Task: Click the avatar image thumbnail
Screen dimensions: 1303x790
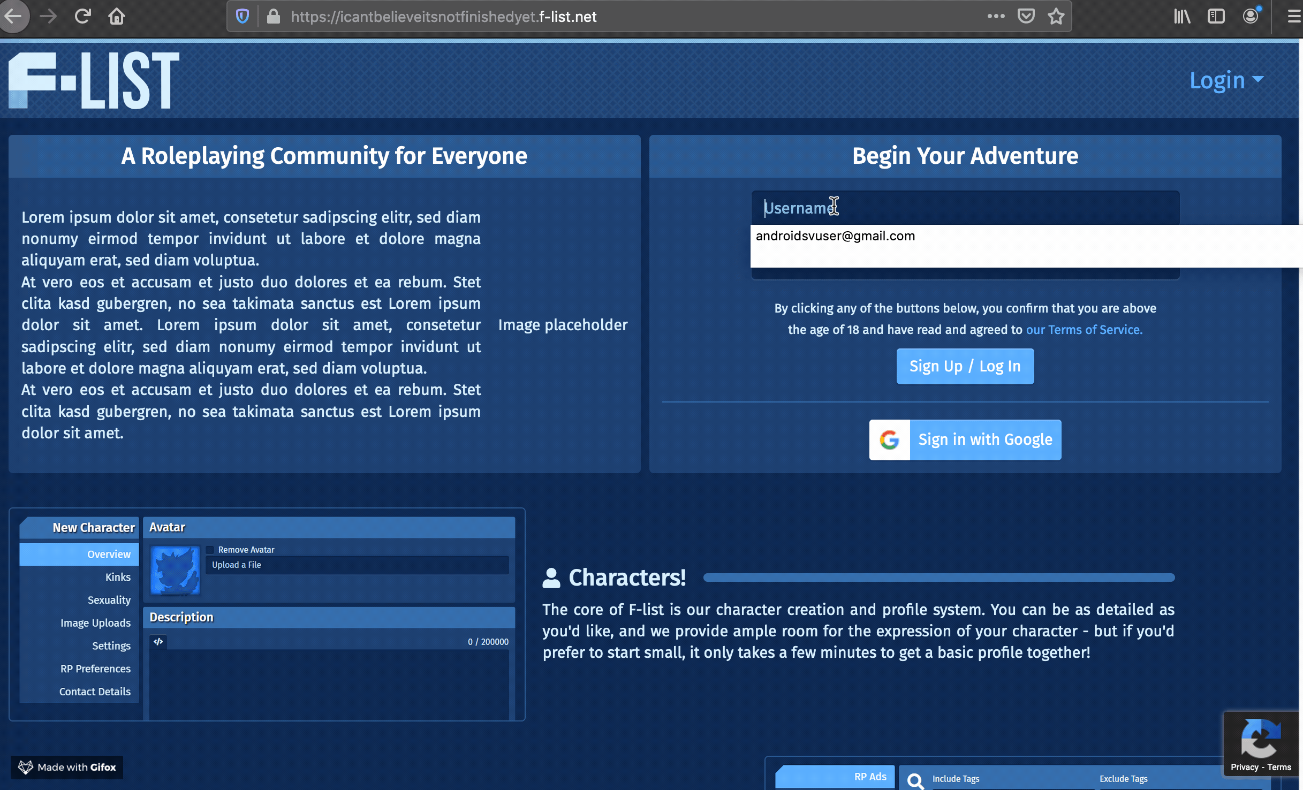Action: click(175, 570)
